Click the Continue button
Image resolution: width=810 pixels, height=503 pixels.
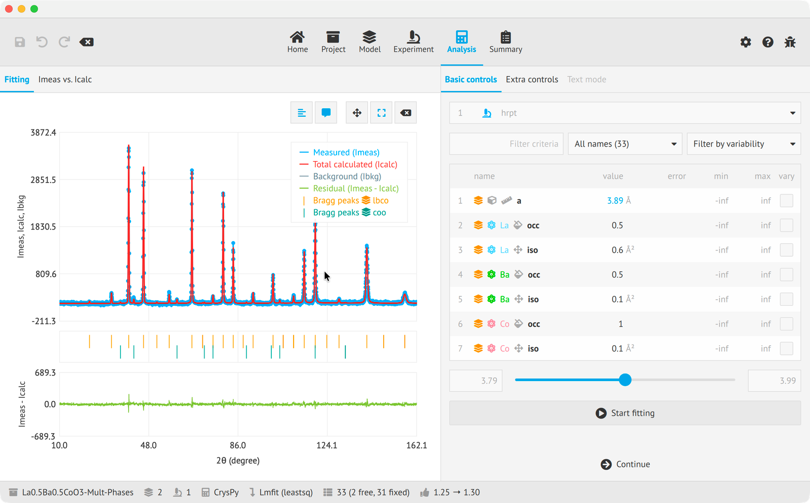point(625,464)
